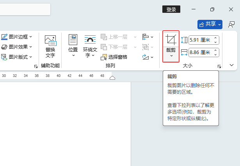Open the Alt Text (替换文字) tool

click(x=50, y=47)
